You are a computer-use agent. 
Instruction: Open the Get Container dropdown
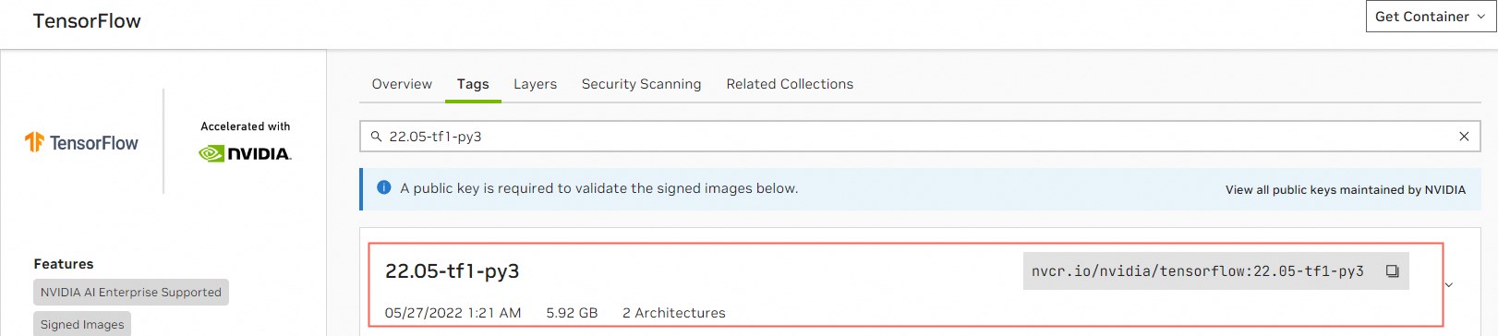coord(1431,17)
